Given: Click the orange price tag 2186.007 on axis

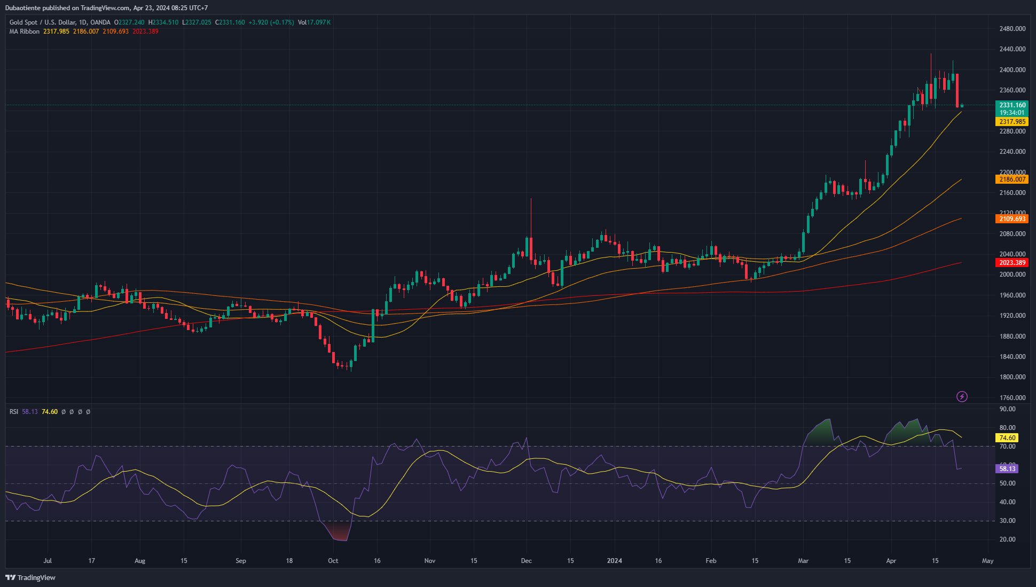Looking at the screenshot, I should (x=1012, y=179).
